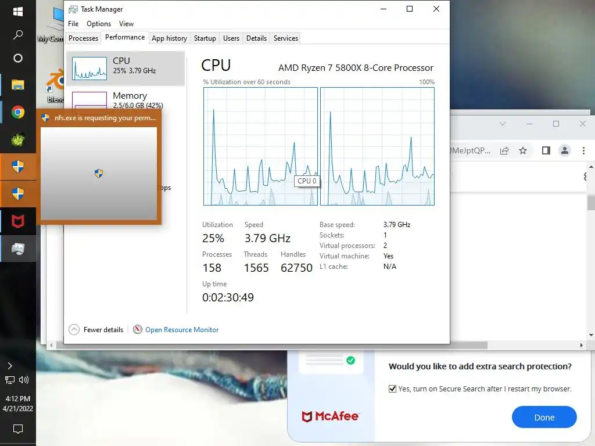Toggle Secure Search checkbox in McAfee

tap(392, 389)
